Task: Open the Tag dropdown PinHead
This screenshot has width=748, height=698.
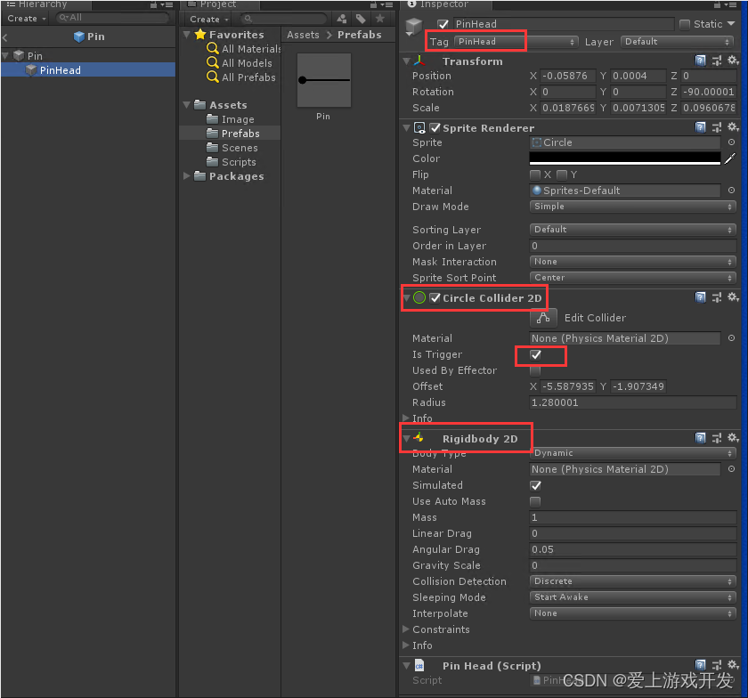Action: [516, 42]
